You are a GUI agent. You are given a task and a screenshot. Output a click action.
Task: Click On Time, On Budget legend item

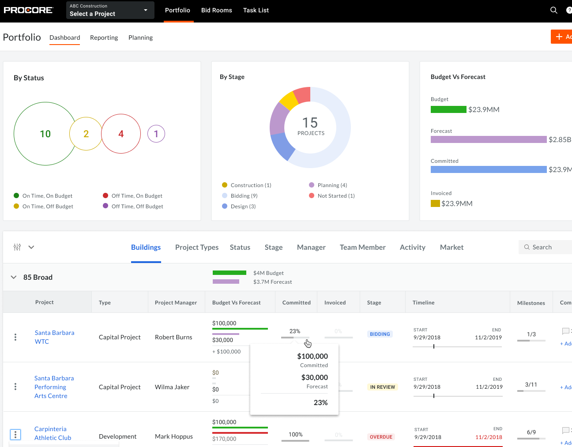43,195
